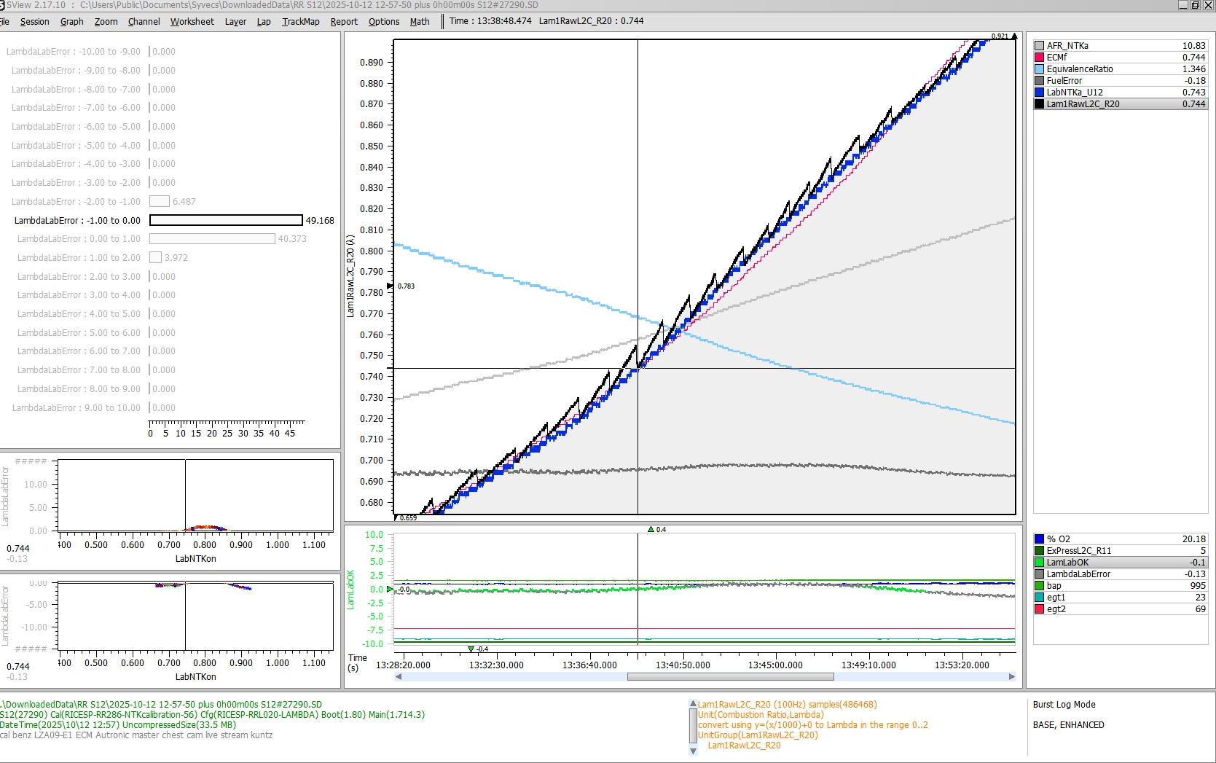
Task: Click the EquivalenceRatio light blue color swatch
Action: pos(1040,69)
